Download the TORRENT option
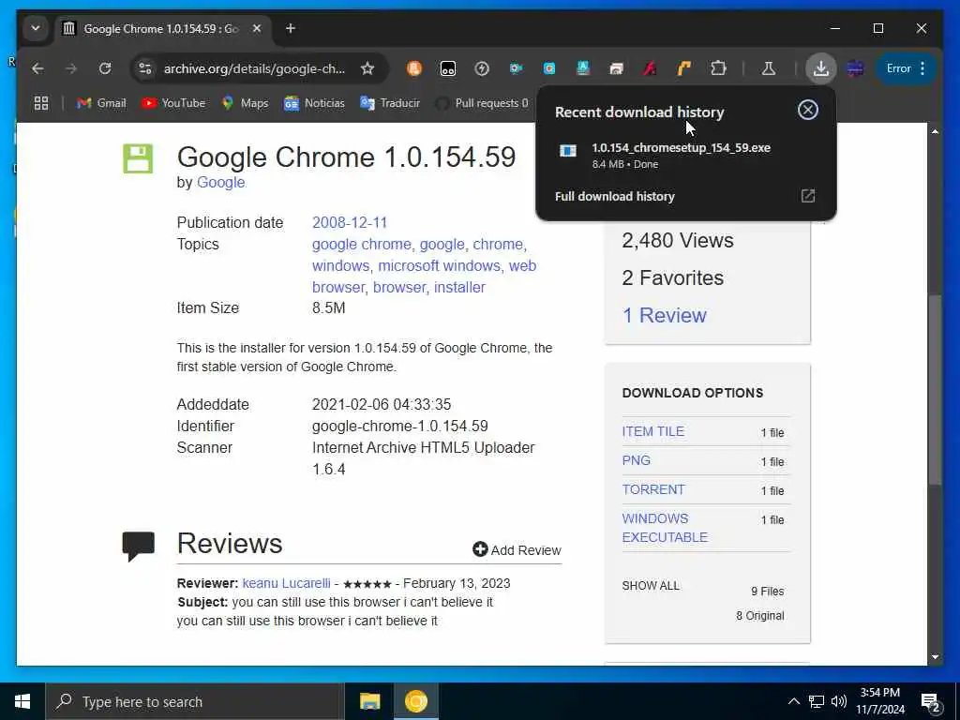 (653, 489)
